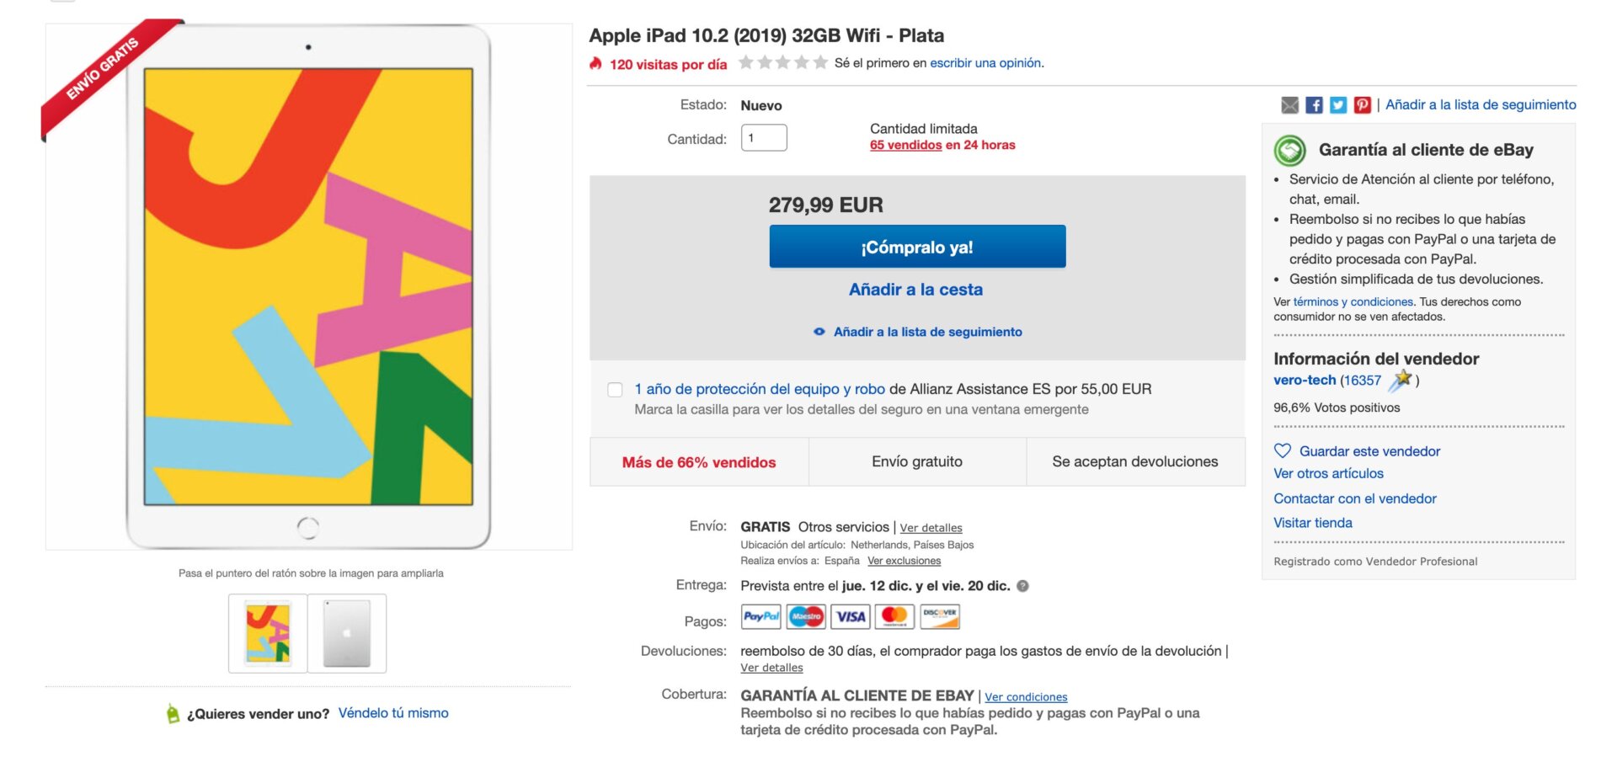This screenshot has height=767, width=1617.
Task: Click Añadir a la cesta
Action: (915, 290)
